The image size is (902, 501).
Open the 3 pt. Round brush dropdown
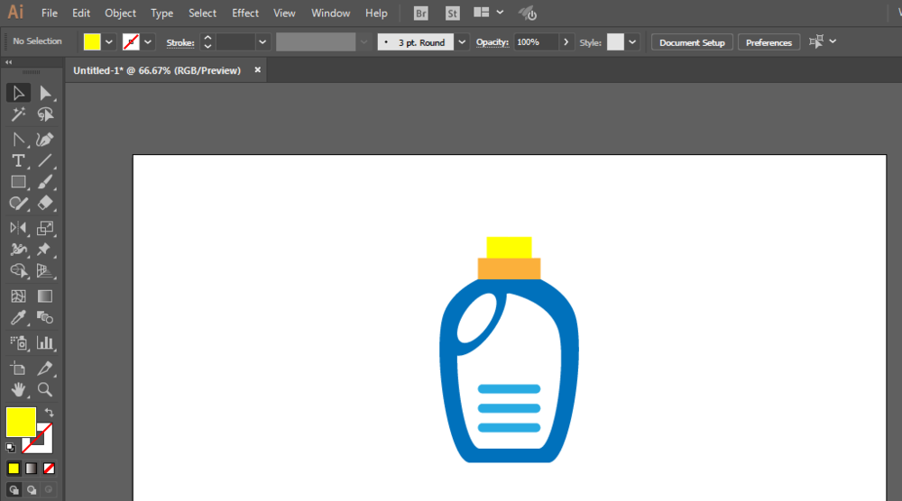click(462, 42)
